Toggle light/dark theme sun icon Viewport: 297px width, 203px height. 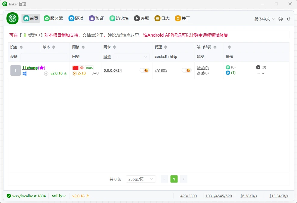tap(288, 19)
